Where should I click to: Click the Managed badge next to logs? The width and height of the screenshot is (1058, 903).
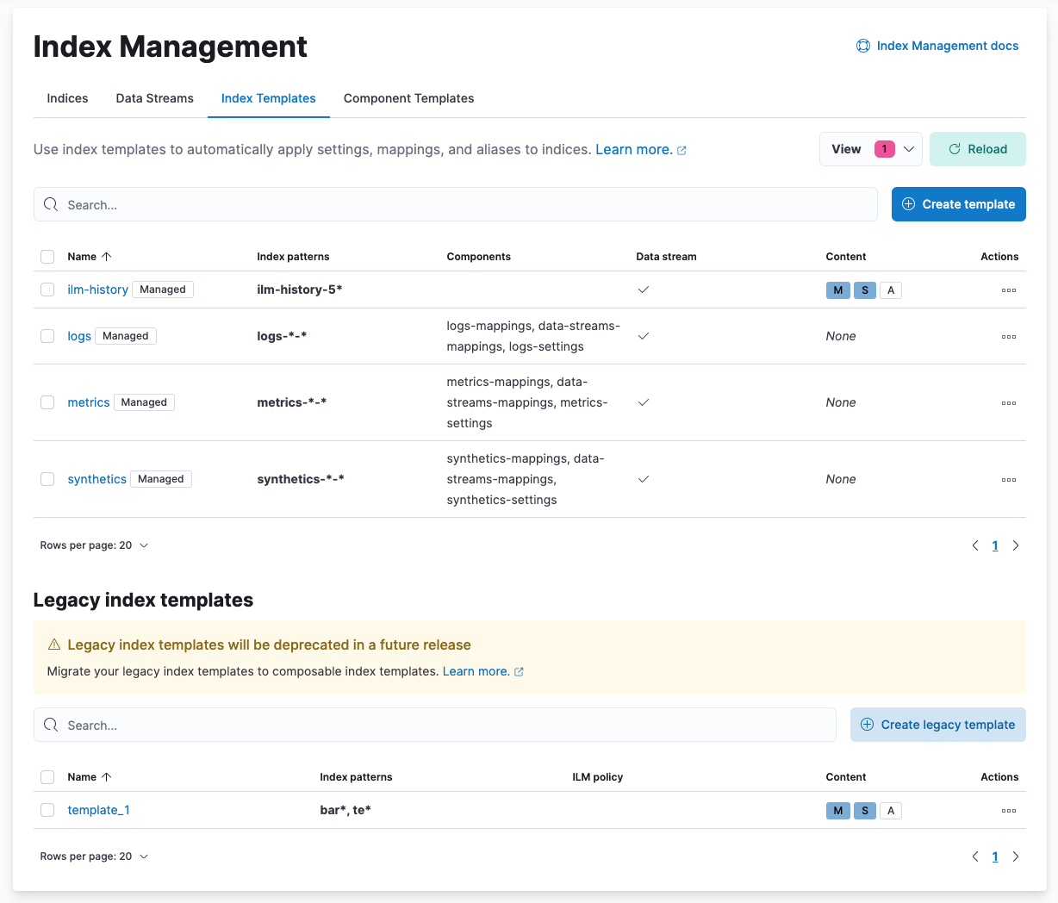(x=126, y=336)
